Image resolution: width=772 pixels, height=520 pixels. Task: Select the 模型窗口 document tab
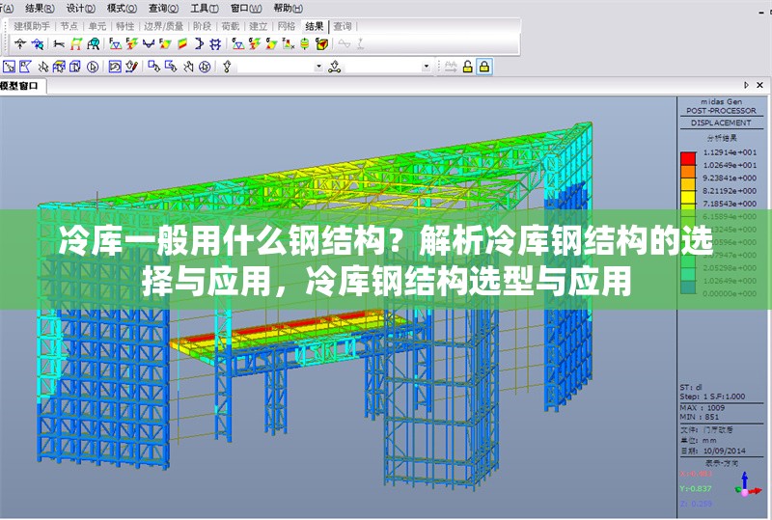21,87
